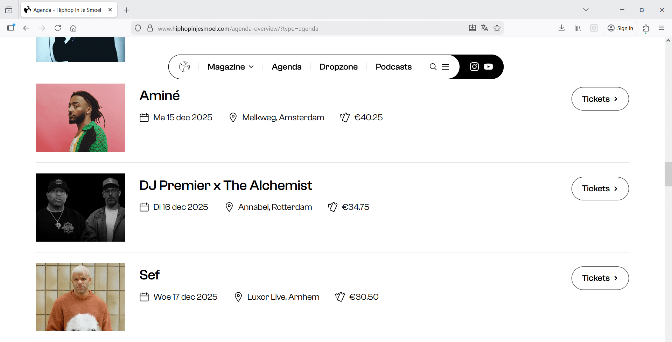Reload the current page
672x342 pixels.
point(58,28)
